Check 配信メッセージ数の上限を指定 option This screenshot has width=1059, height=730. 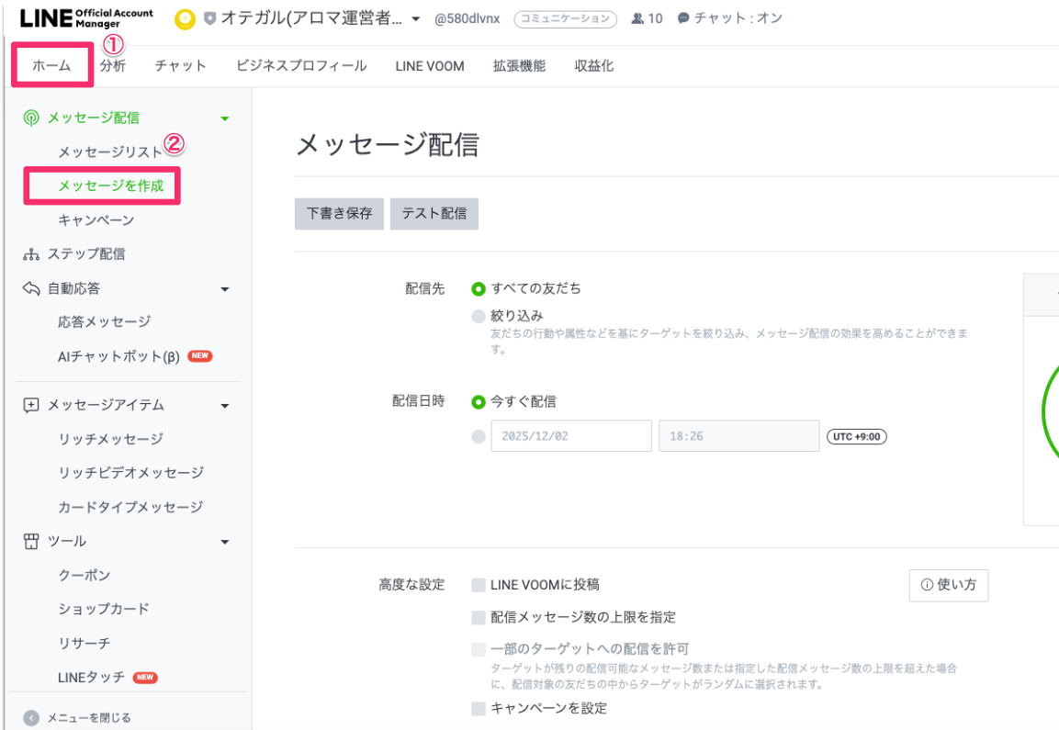[x=478, y=617]
